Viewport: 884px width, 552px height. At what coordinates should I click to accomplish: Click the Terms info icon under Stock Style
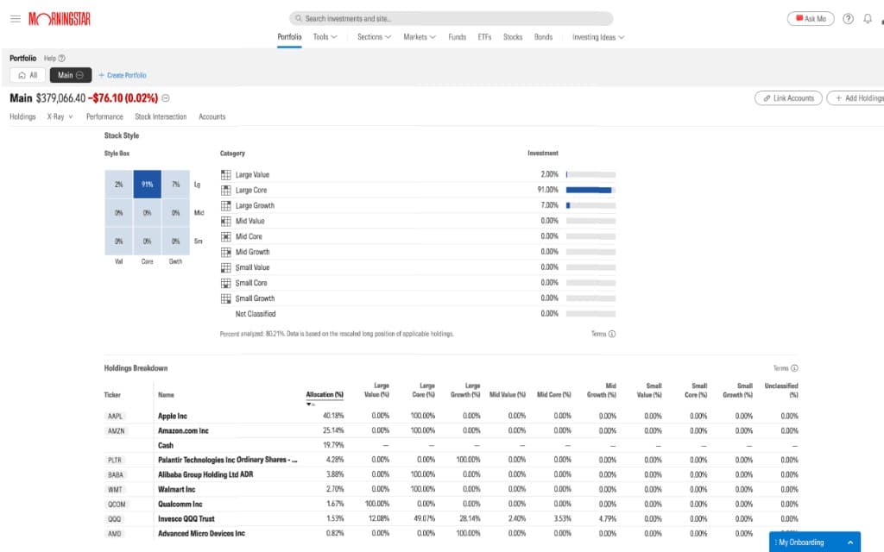612,334
